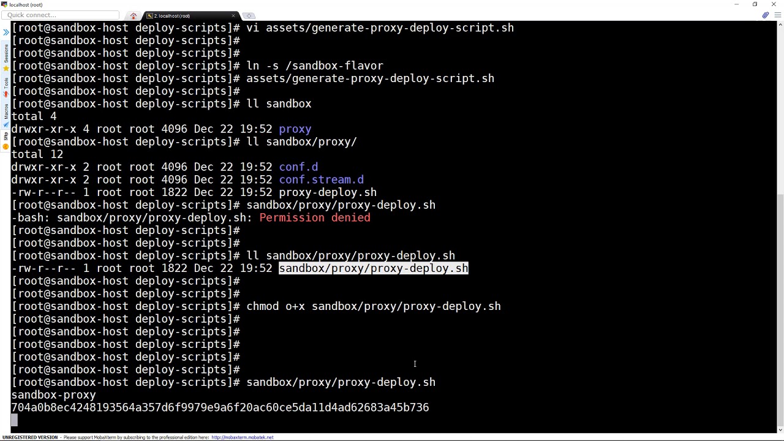
Task: Close the localhost (root) session tab
Action: point(233,16)
